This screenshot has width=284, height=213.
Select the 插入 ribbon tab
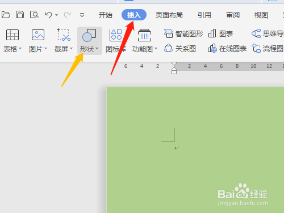(x=134, y=15)
